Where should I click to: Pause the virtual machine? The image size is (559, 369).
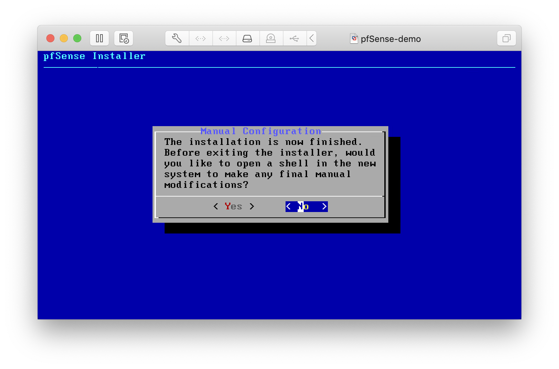99,38
